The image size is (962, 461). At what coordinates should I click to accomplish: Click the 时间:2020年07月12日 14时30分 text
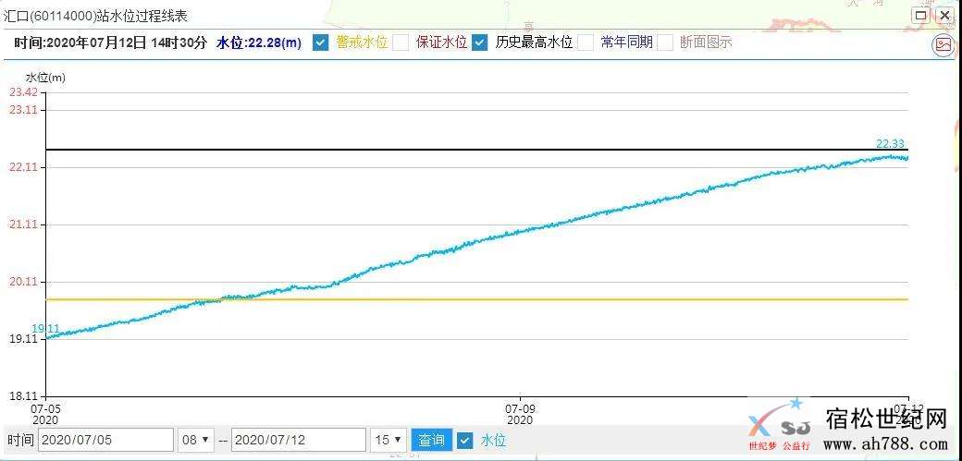(x=110, y=42)
